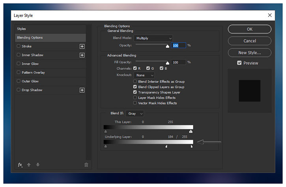Click the Cancel button

250,41
